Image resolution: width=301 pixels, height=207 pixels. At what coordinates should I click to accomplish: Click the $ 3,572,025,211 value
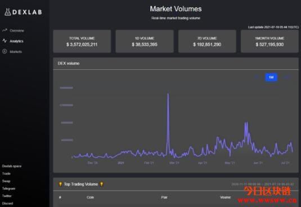click(x=82, y=44)
